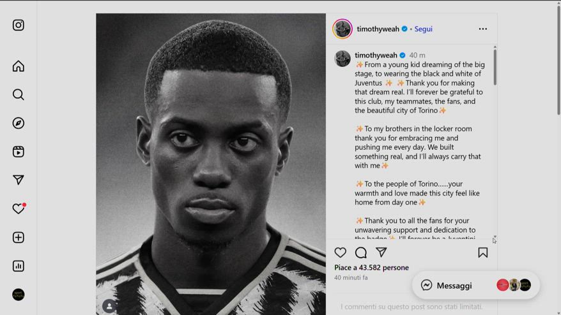Open Instagram home via logo icon

[19, 25]
